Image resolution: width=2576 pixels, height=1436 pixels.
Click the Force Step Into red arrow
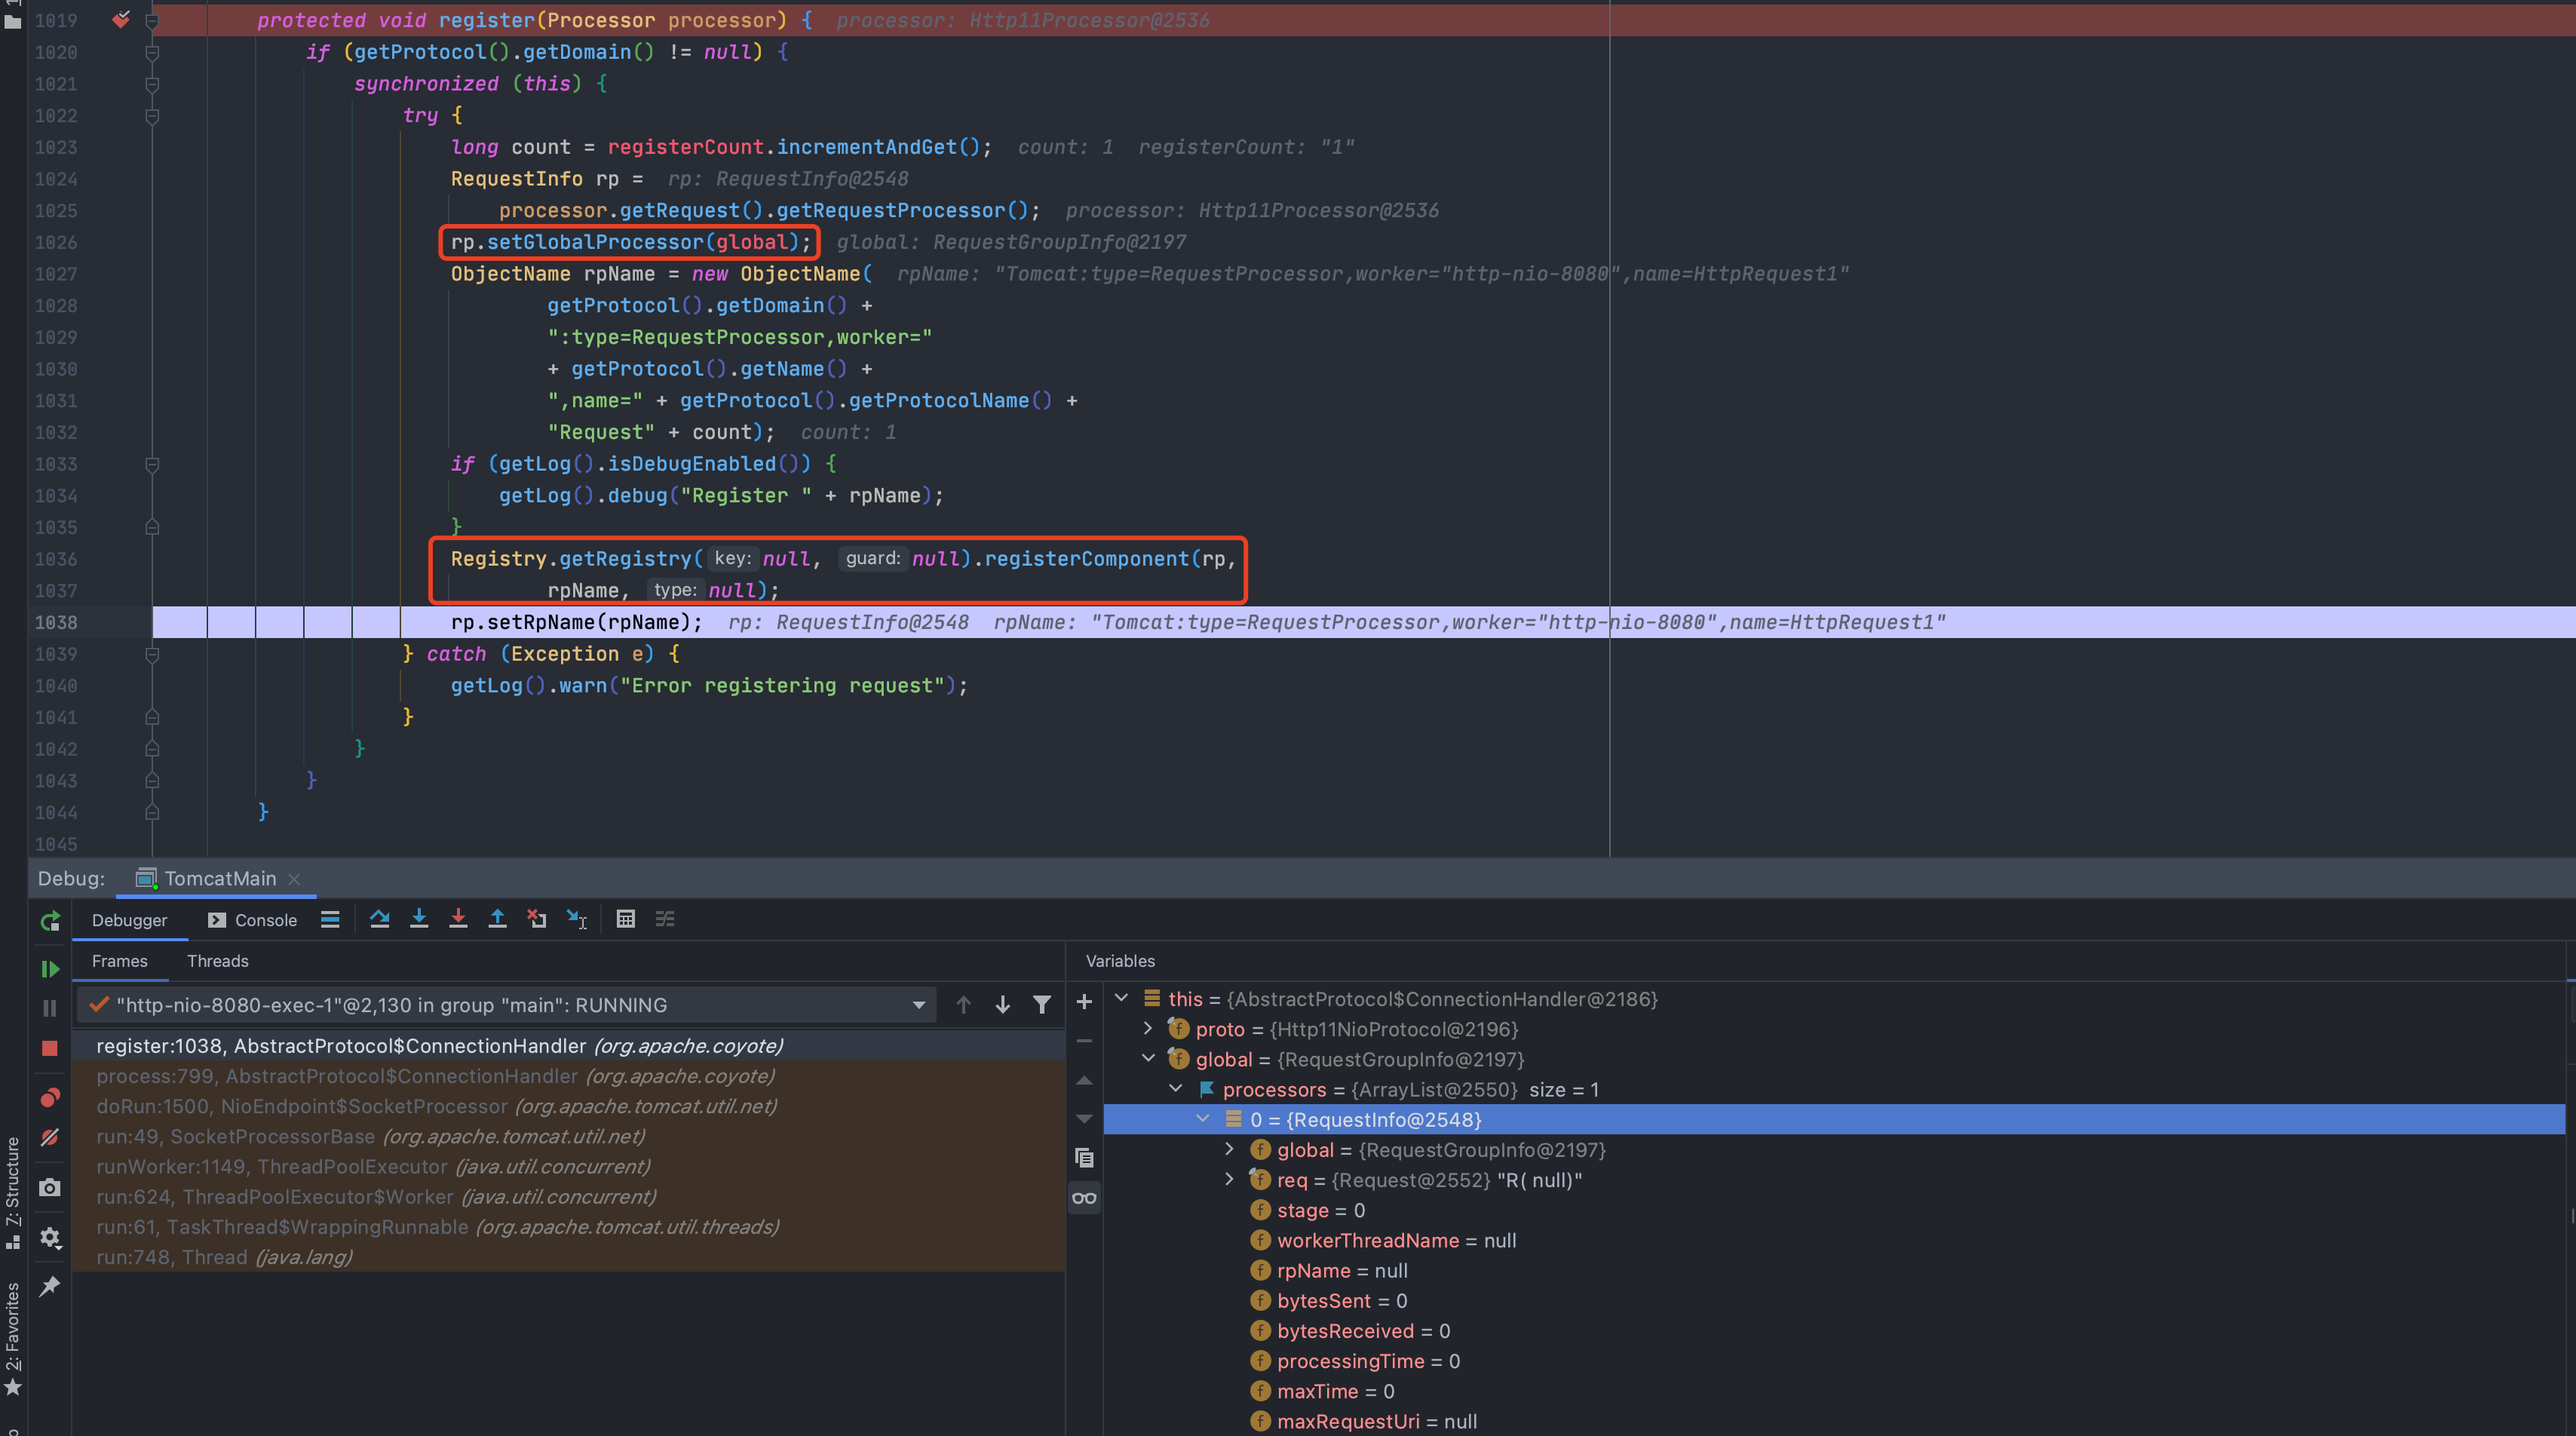pos(458,919)
